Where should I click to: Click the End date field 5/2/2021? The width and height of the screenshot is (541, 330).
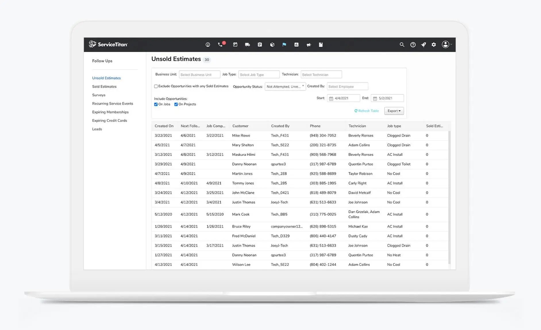click(387, 98)
